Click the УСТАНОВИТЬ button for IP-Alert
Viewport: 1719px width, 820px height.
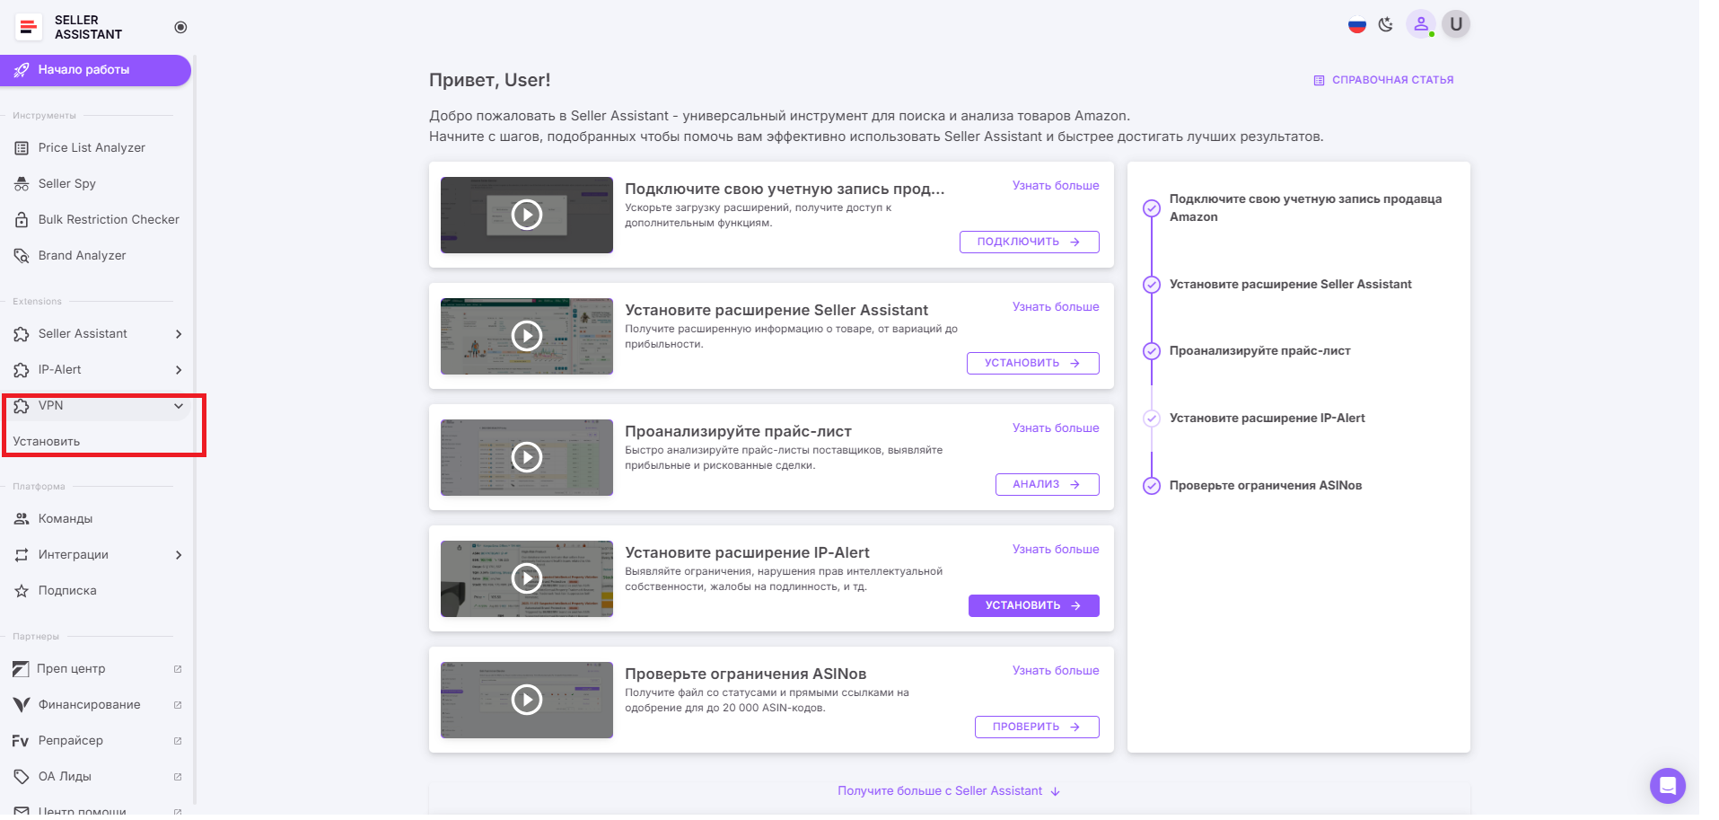[1032, 605]
